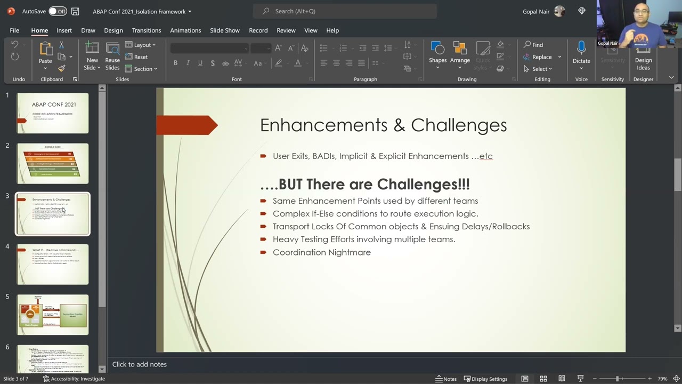Start Dictate microphone
The height and width of the screenshot is (384, 682).
pyautogui.click(x=581, y=55)
